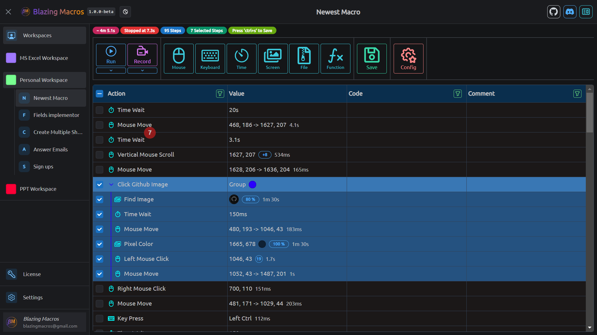Filter the Code column

(x=458, y=94)
